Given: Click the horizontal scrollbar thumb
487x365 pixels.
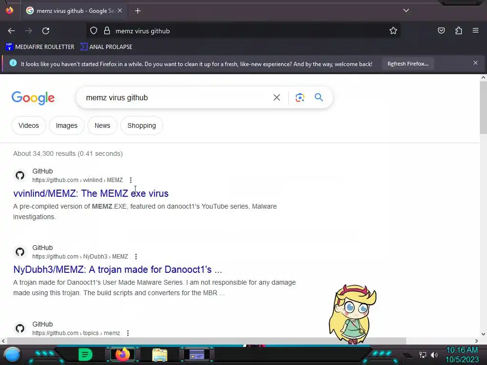Looking at the screenshot, I should (x=206, y=341).
